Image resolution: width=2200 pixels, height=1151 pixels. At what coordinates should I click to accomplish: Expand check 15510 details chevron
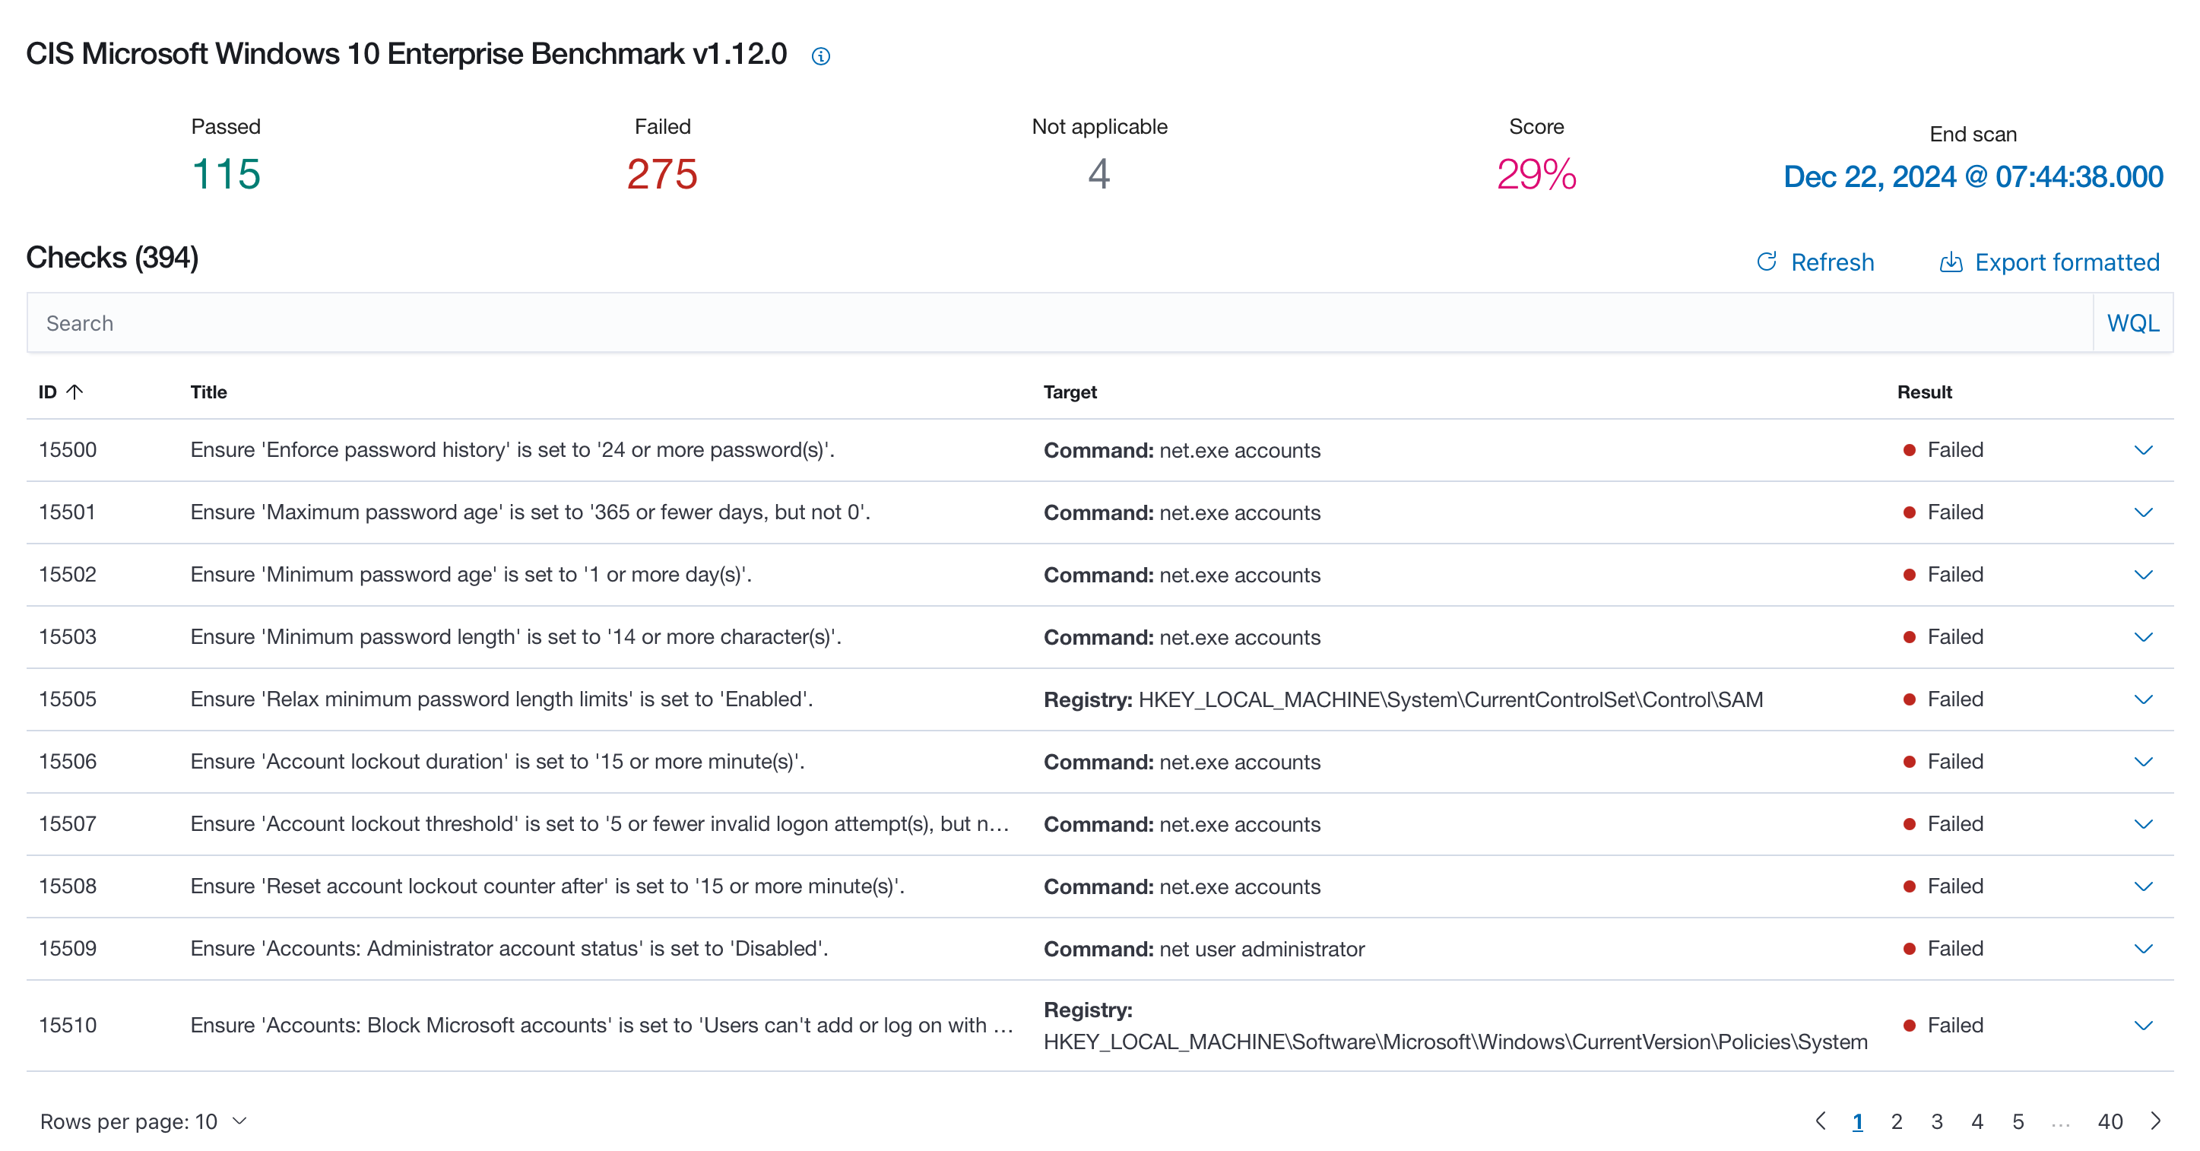(x=2143, y=1026)
